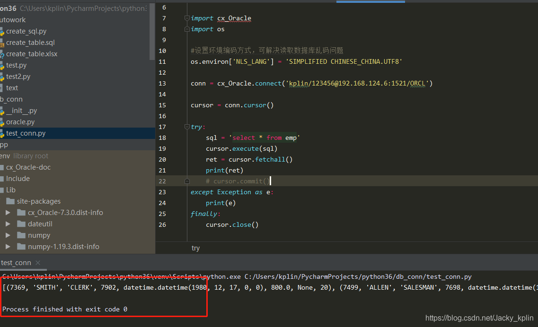Viewport: 538px width, 327px height.
Task: Click the 'try' breadcrumb below the editor
Action: (x=195, y=248)
